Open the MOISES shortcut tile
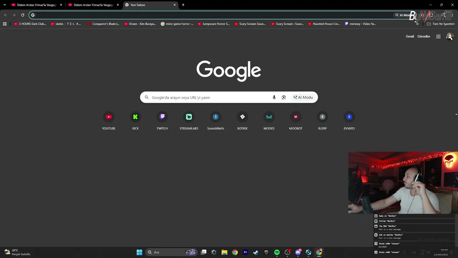458x258 pixels. point(269,121)
